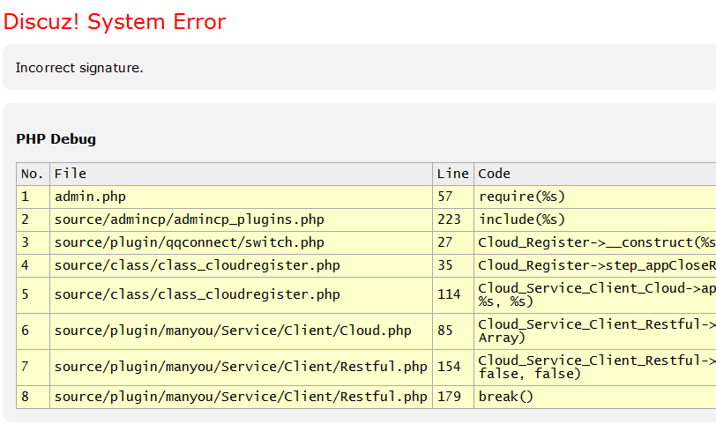Click the "PHP Debug" section title
716x424 pixels.
(x=56, y=139)
